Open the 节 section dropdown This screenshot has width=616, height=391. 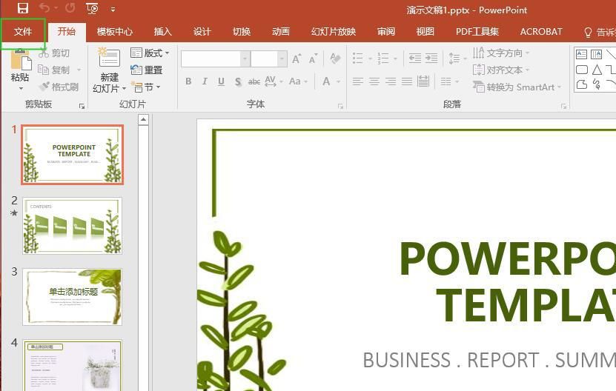[146, 87]
